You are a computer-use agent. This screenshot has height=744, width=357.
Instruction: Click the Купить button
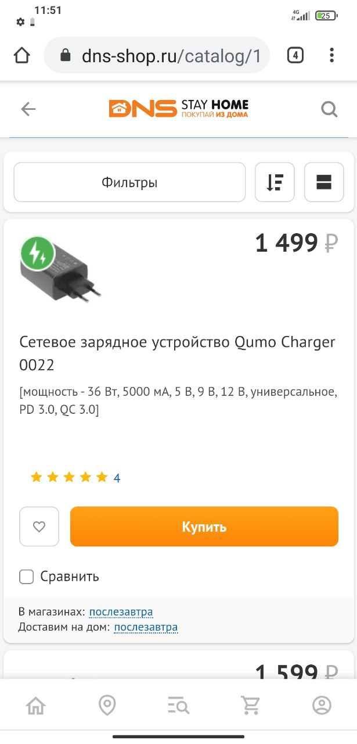(x=204, y=527)
